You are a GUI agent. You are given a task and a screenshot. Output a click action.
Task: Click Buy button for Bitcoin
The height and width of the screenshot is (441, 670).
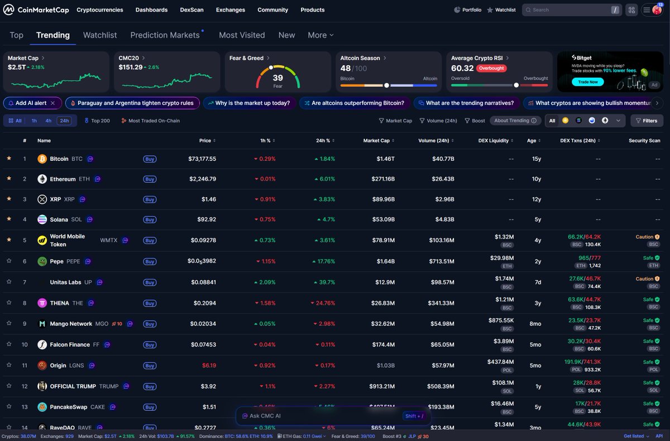pyautogui.click(x=150, y=159)
